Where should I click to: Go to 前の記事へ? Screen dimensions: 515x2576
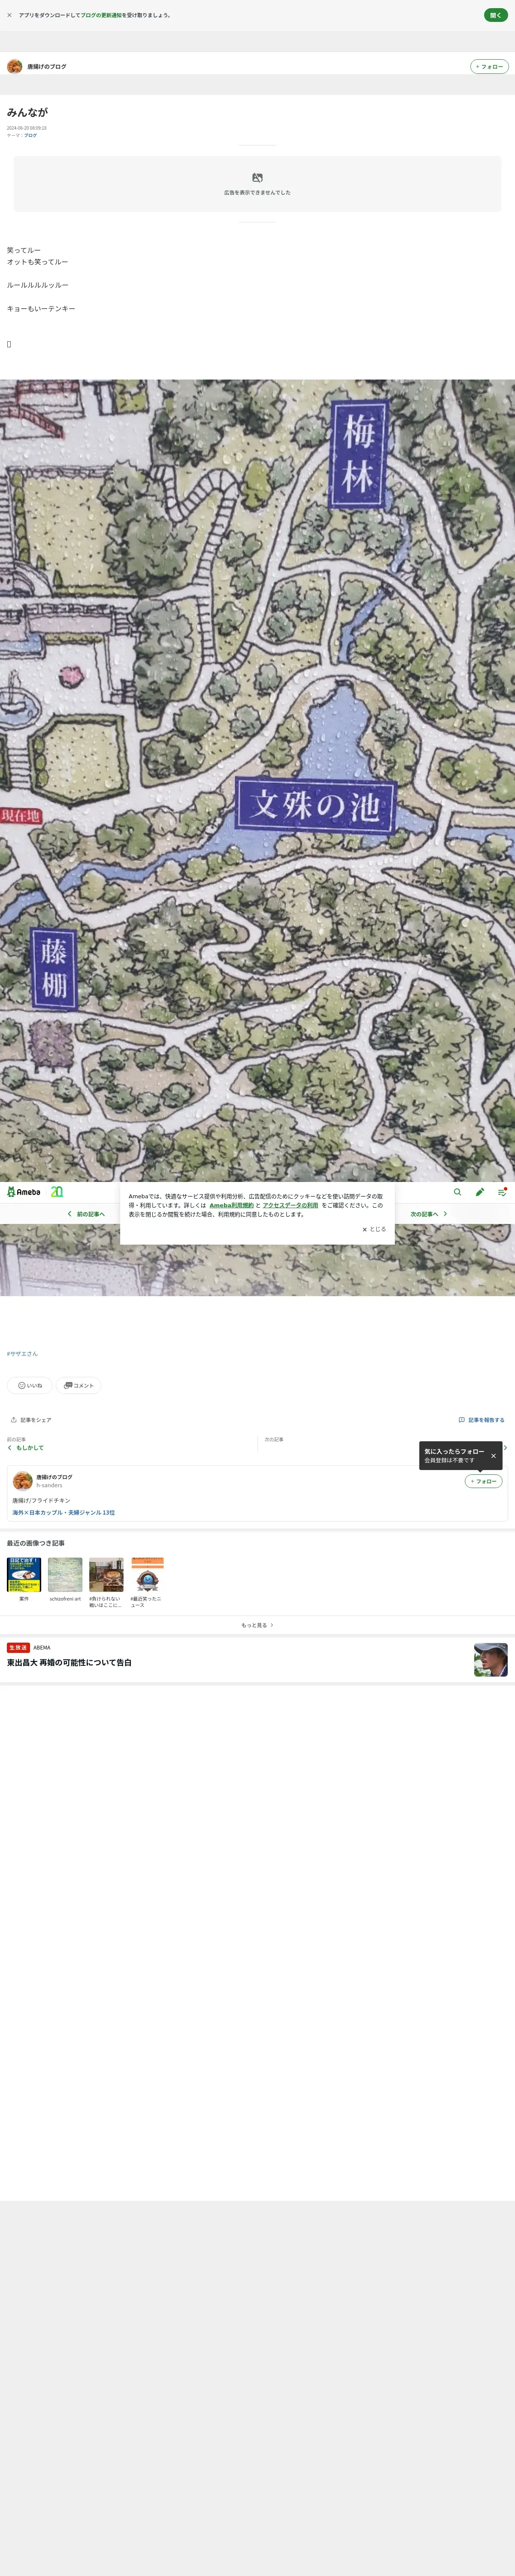(86, 1214)
